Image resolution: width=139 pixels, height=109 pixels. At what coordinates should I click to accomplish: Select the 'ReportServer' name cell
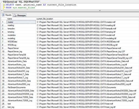click(x=21, y=48)
